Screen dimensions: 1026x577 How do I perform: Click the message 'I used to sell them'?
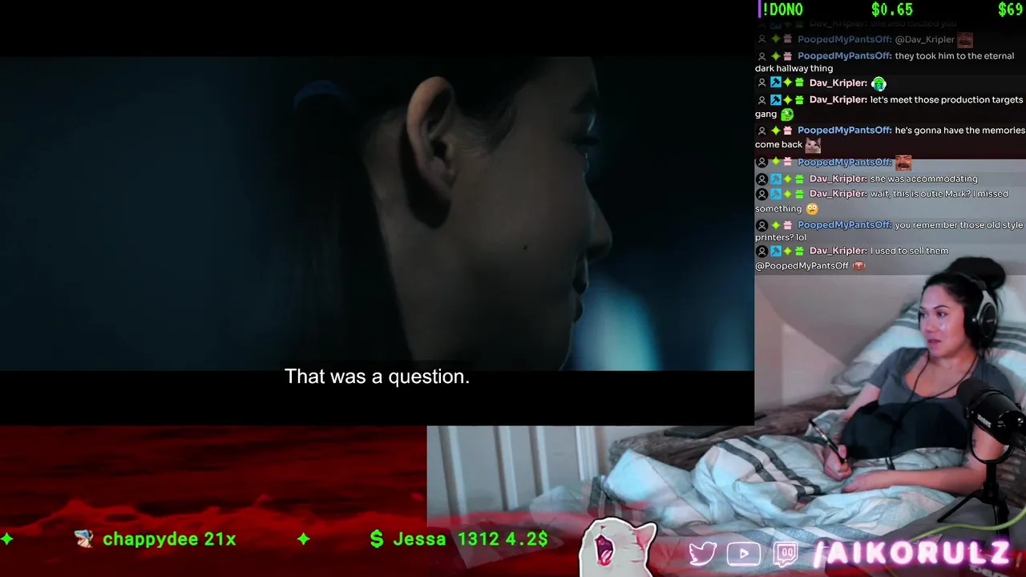pos(909,251)
